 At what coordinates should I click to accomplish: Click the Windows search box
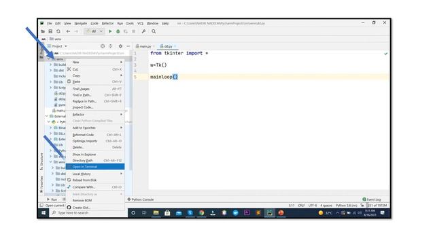[88, 213]
